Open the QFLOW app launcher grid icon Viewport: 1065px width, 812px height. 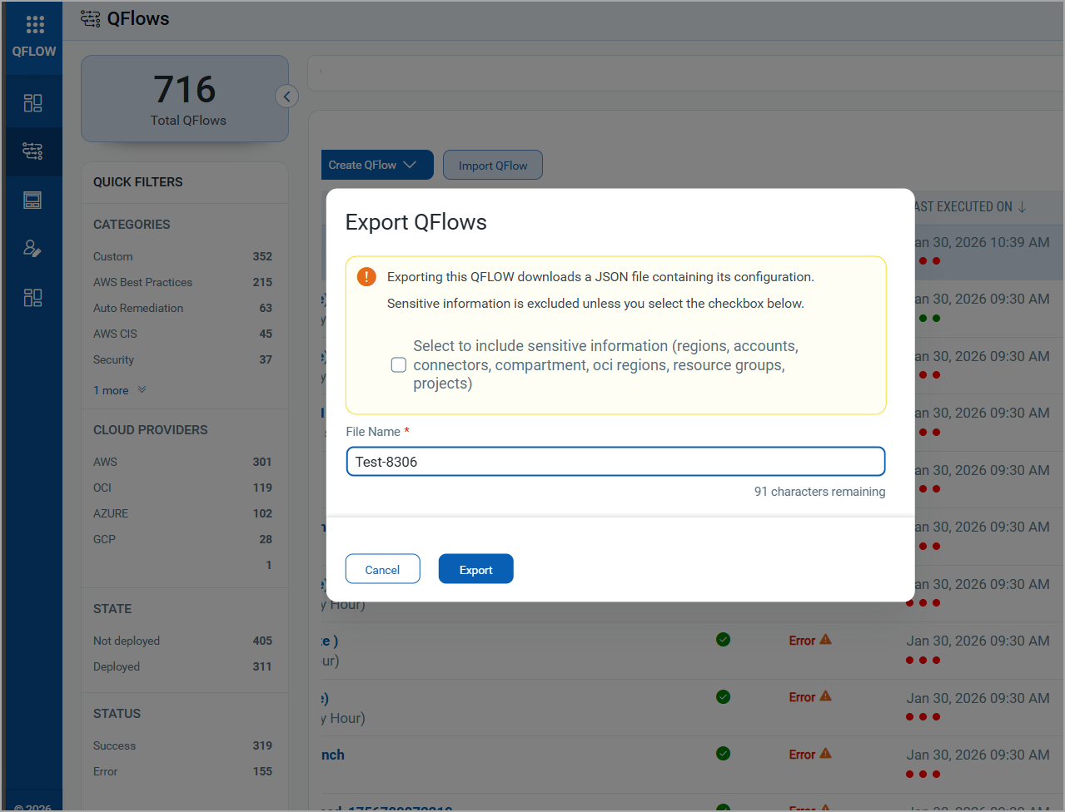click(x=34, y=25)
